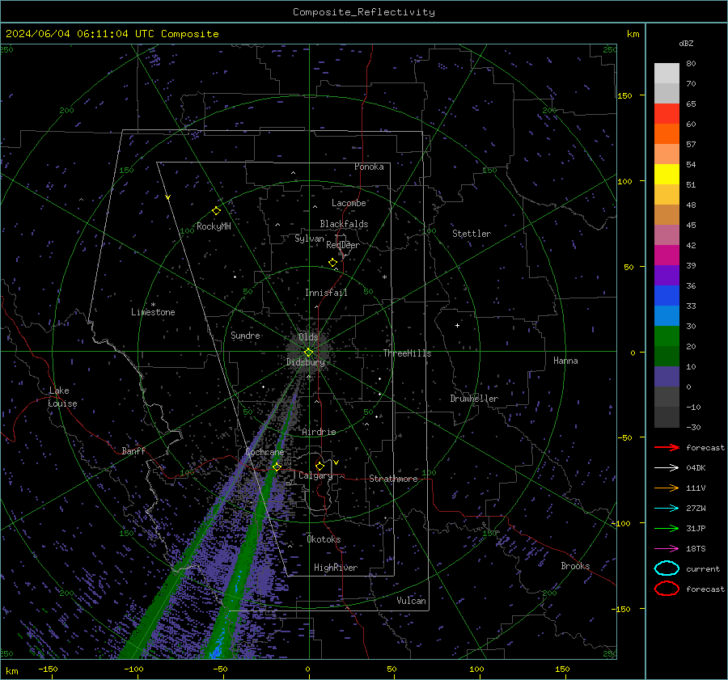Select the magenta 18TS arrow in legend
728x680 pixels.
click(667, 549)
